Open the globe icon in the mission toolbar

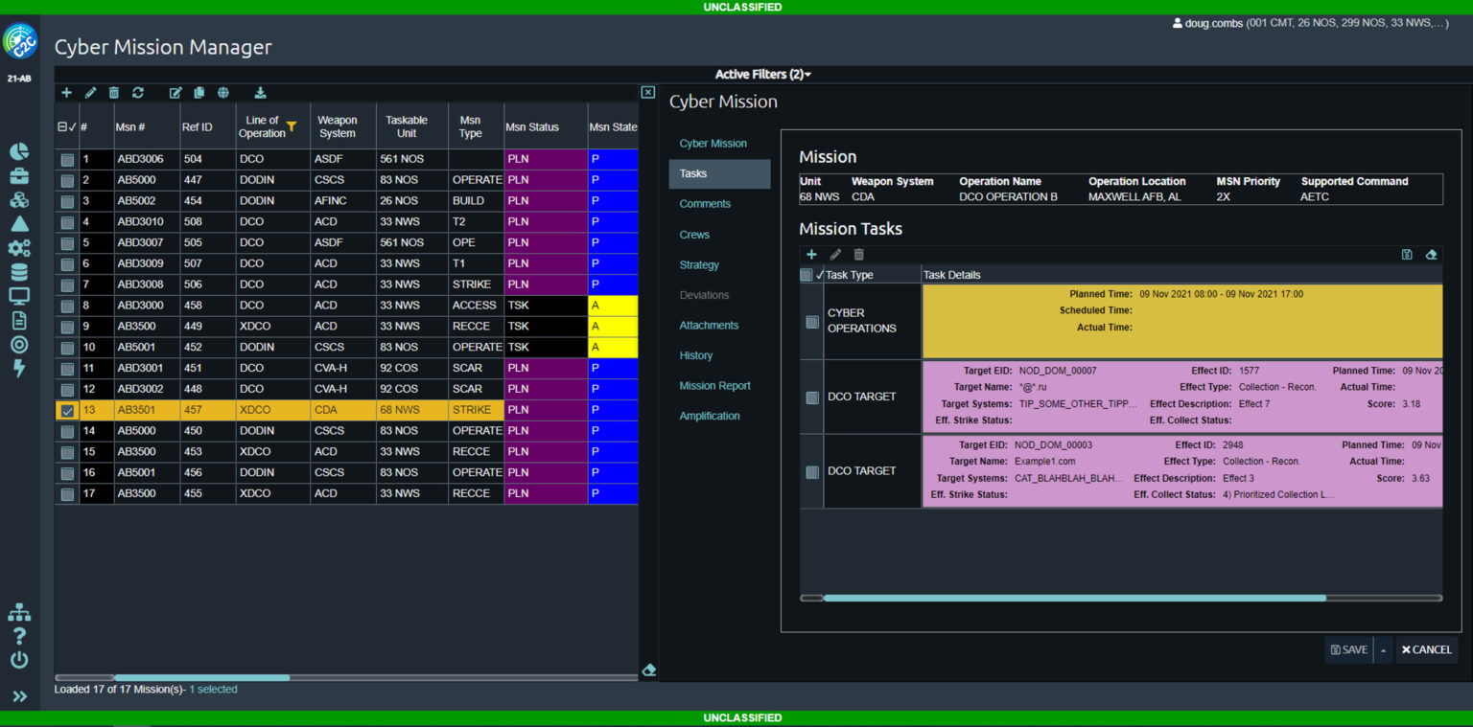point(222,92)
